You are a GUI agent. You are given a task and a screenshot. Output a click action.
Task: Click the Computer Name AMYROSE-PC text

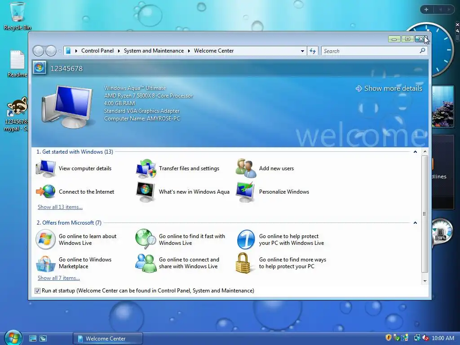(x=142, y=119)
